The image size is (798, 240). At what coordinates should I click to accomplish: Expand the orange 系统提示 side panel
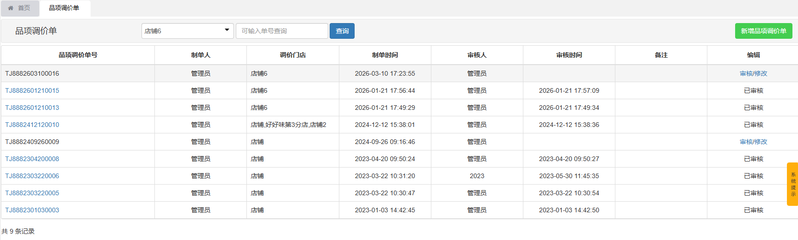(792, 184)
